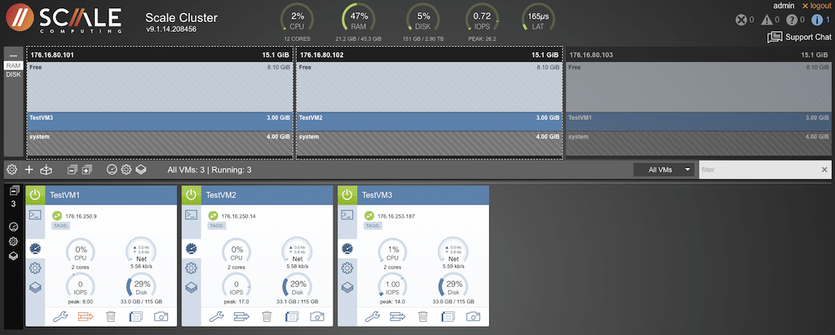The image size is (835, 335).
Task: Delete TestVM2 with the trash icon
Action: tap(267, 317)
